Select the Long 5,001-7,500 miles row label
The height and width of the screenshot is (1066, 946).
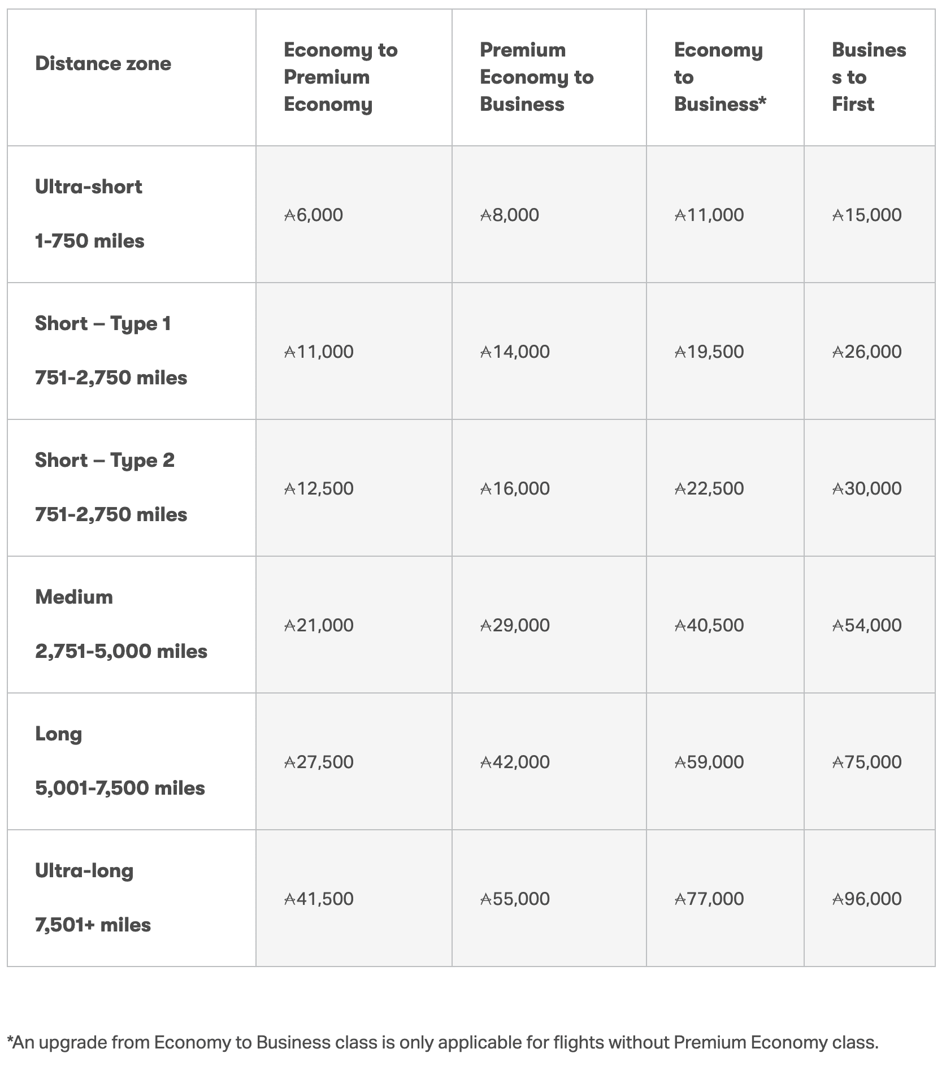[x=120, y=761]
